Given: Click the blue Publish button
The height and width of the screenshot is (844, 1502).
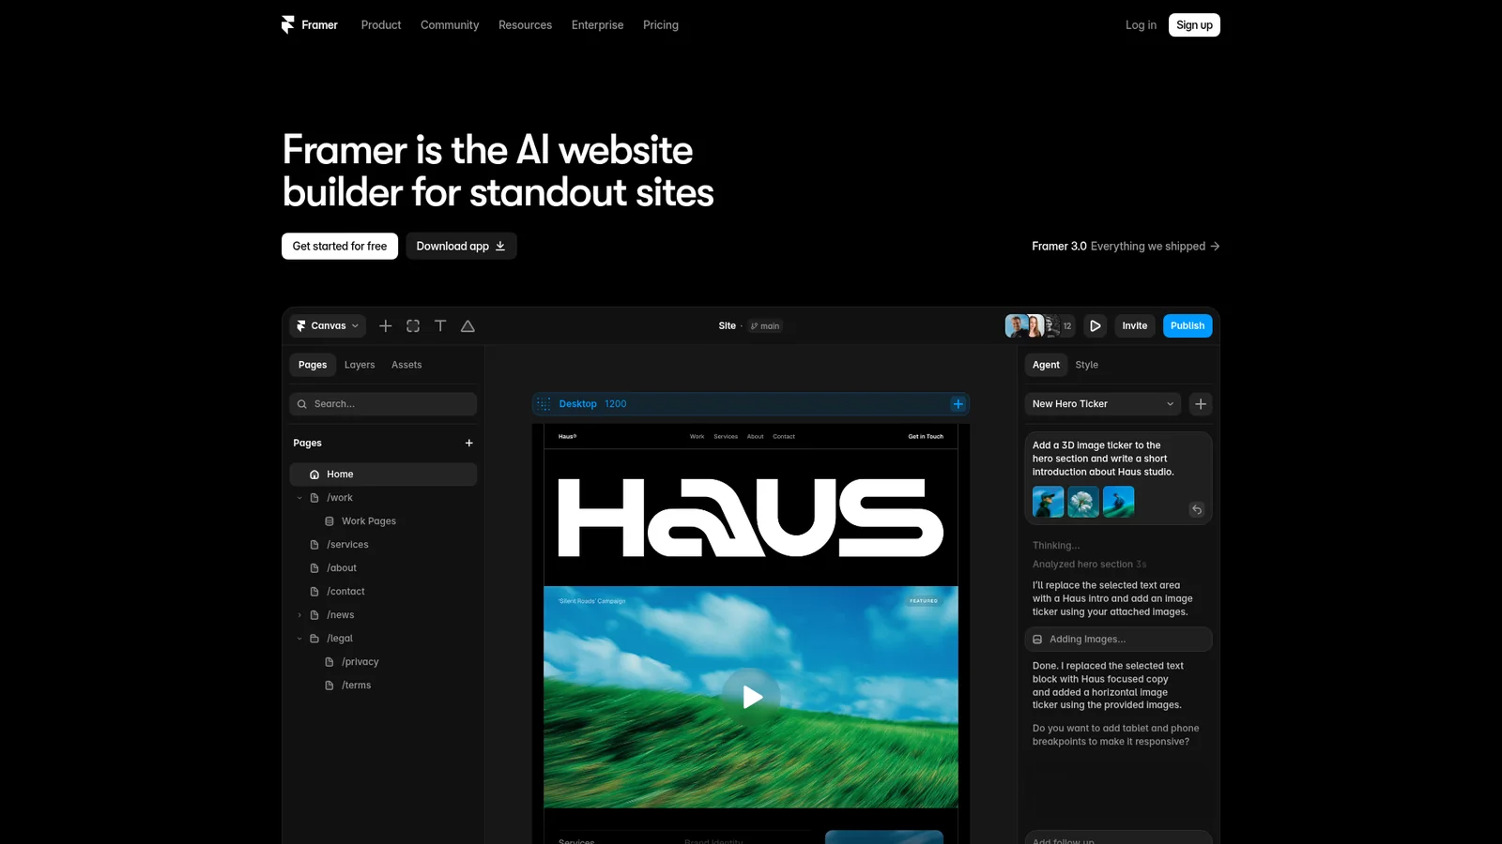Looking at the screenshot, I should pos(1188,325).
